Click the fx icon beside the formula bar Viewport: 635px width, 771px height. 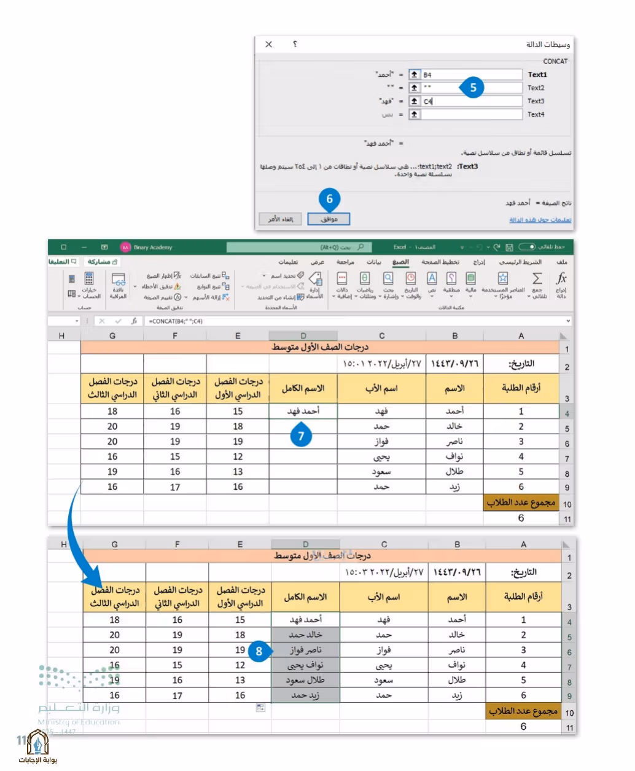pyautogui.click(x=133, y=321)
